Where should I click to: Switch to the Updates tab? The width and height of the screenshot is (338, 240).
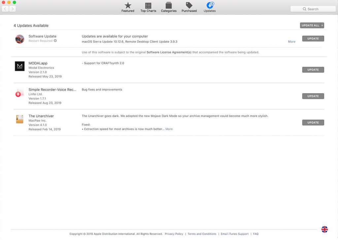[x=210, y=7]
